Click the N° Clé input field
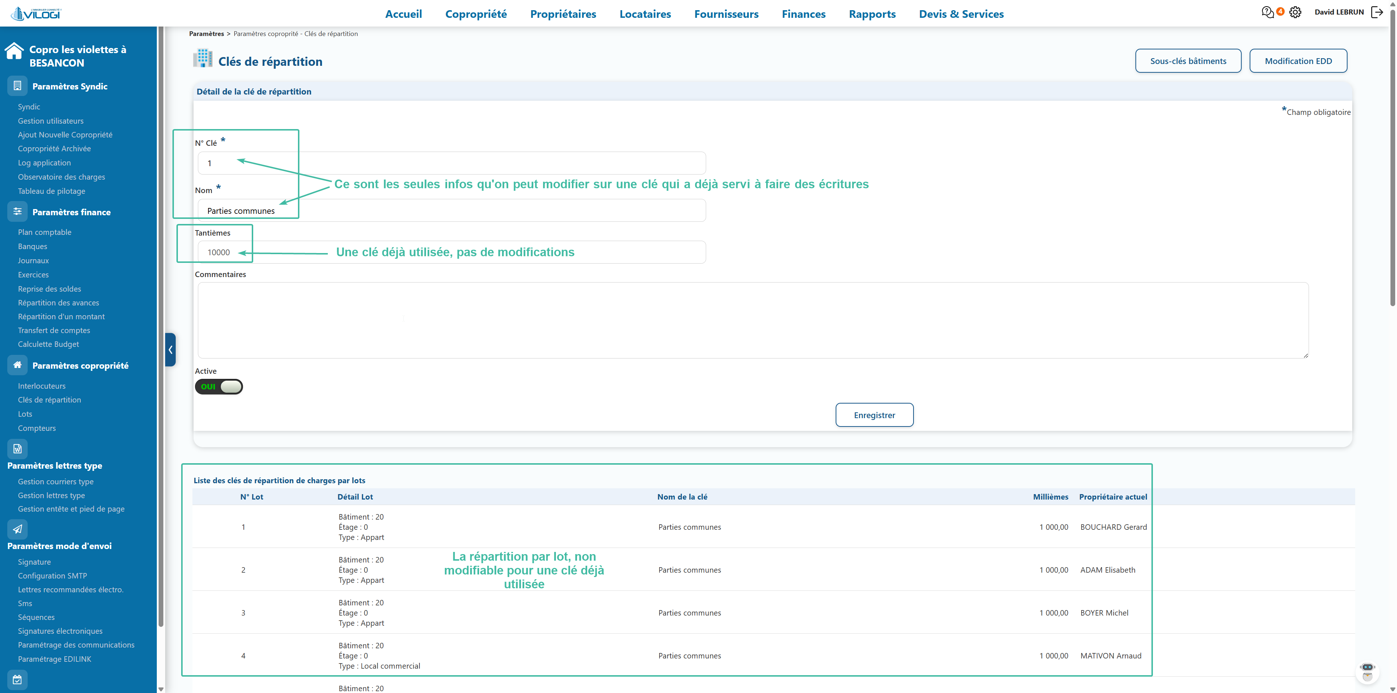Image resolution: width=1397 pixels, height=693 pixels. (x=451, y=163)
